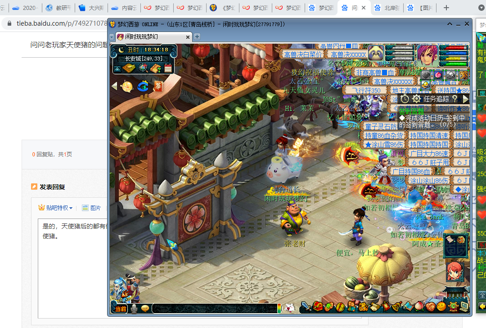
Task: Close the 闲时玩玩梦幻 client tab
Action: 188,37
